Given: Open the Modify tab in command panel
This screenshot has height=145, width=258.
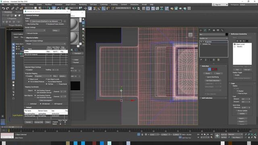Looking at the screenshot, I should click(205, 30).
